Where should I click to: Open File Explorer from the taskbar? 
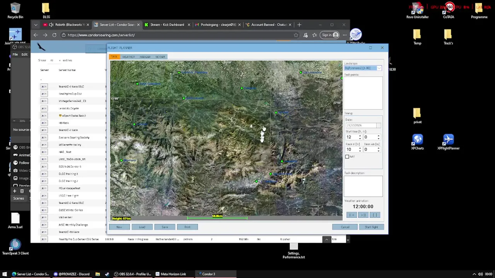[x=97, y=274]
